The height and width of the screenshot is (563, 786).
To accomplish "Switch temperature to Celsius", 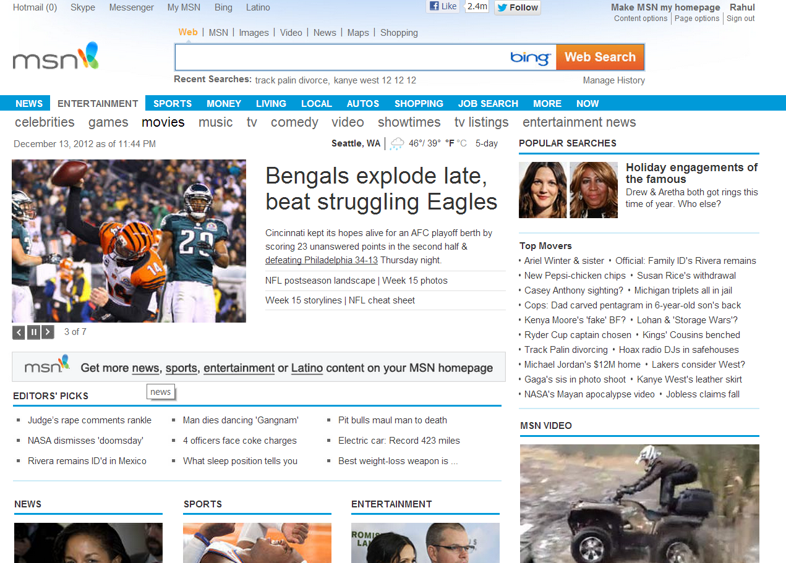I will click(461, 143).
